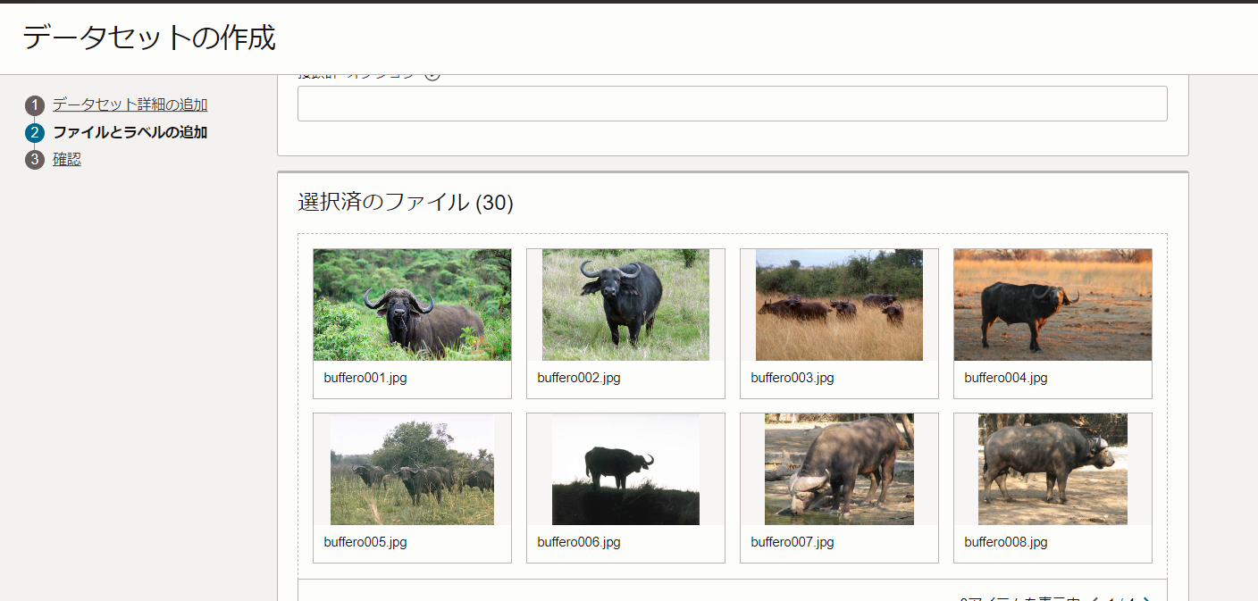The width and height of the screenshot is (1258, 601).
Task: Click the buffero002.jpg file name
Action: click(x=579, y=378)
